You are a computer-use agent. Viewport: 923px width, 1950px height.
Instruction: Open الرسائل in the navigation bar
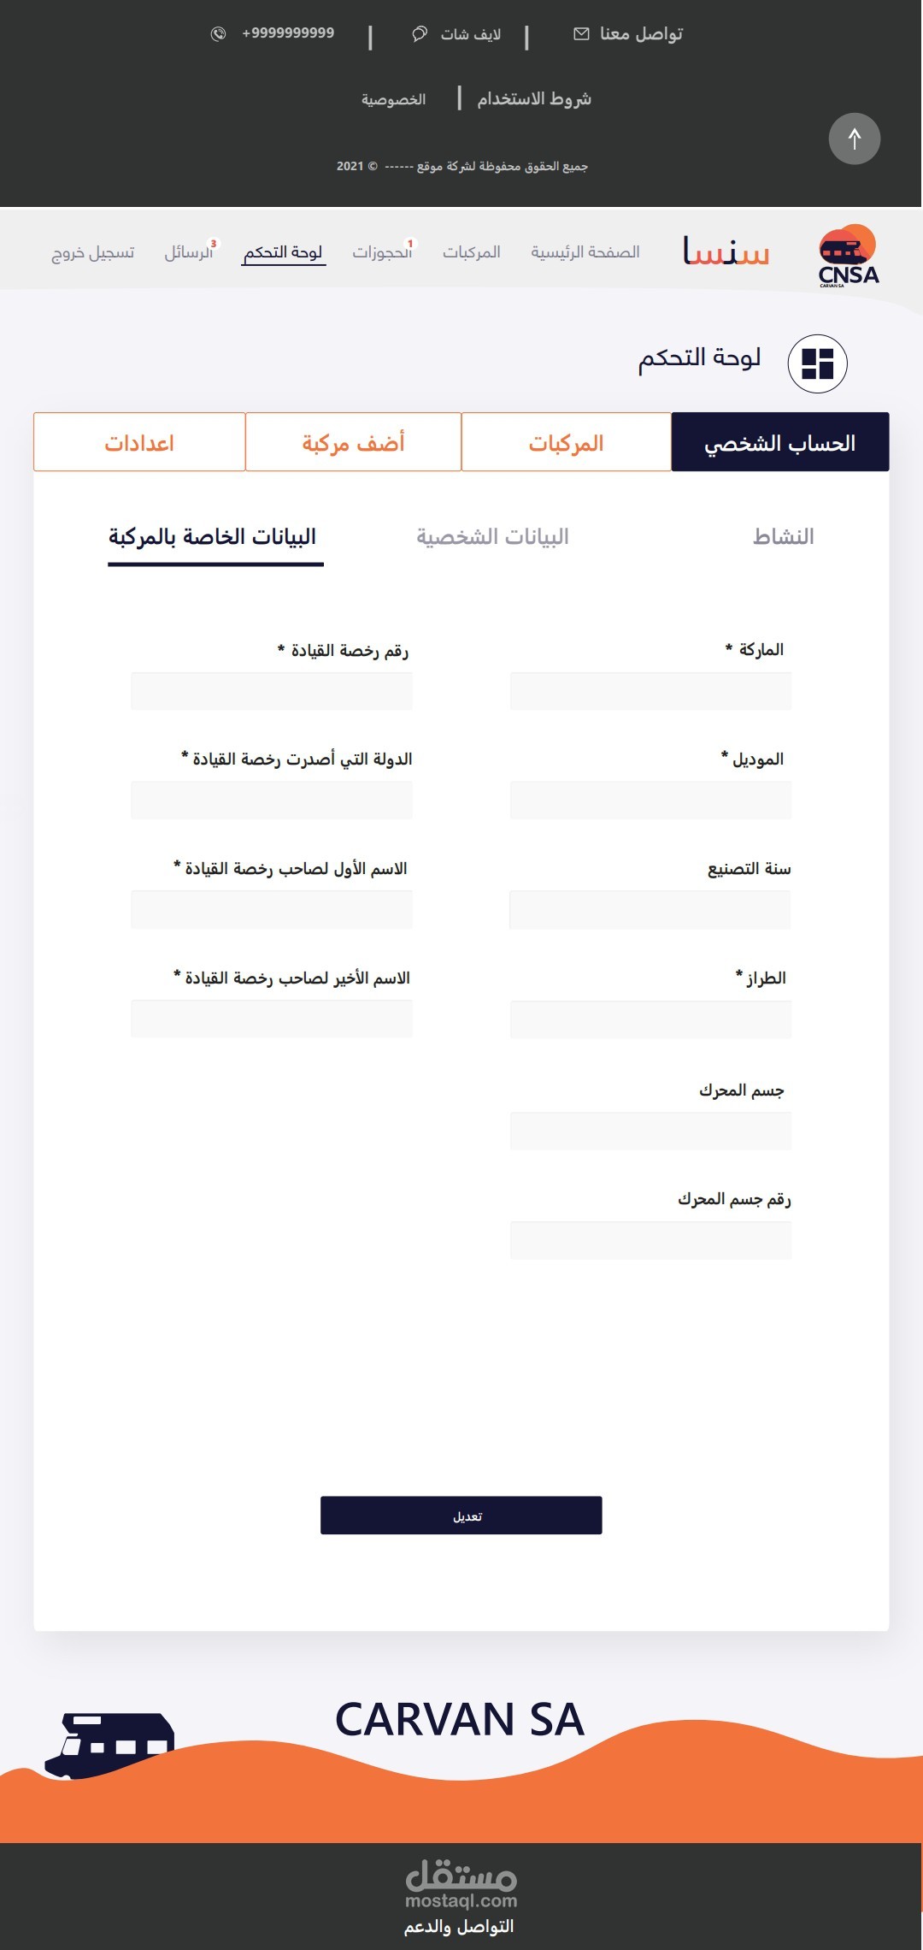pos(189,252)
